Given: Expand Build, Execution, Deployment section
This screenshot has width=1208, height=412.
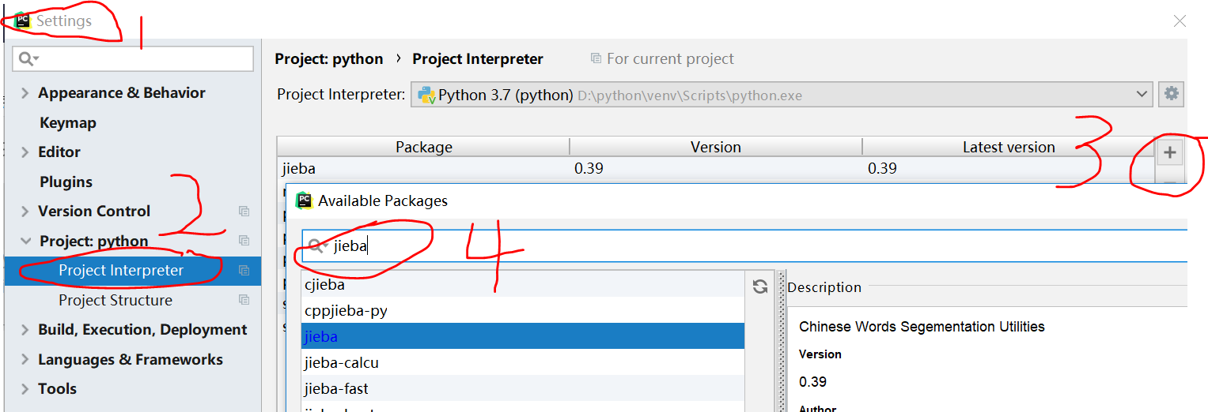Looking at the screenshot, I should pyautogui.click(x=25, y=330).
